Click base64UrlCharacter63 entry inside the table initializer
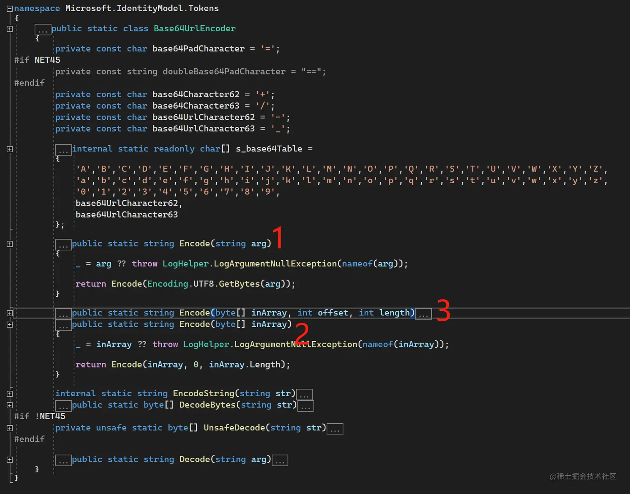The image size is (630, 494). coord(127,215)
